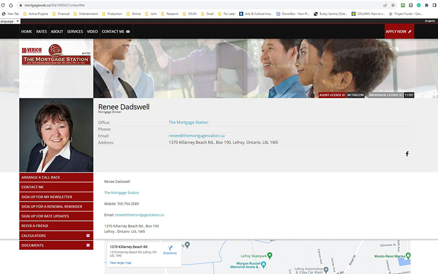Image resolution: width=438 pixels, height=274 pixels.
Task: Open About in navigation bar
Action: coord(57,32)
